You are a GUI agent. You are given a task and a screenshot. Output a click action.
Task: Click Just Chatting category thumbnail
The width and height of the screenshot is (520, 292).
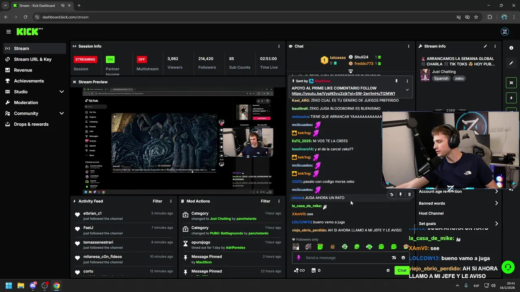point(425,75)
